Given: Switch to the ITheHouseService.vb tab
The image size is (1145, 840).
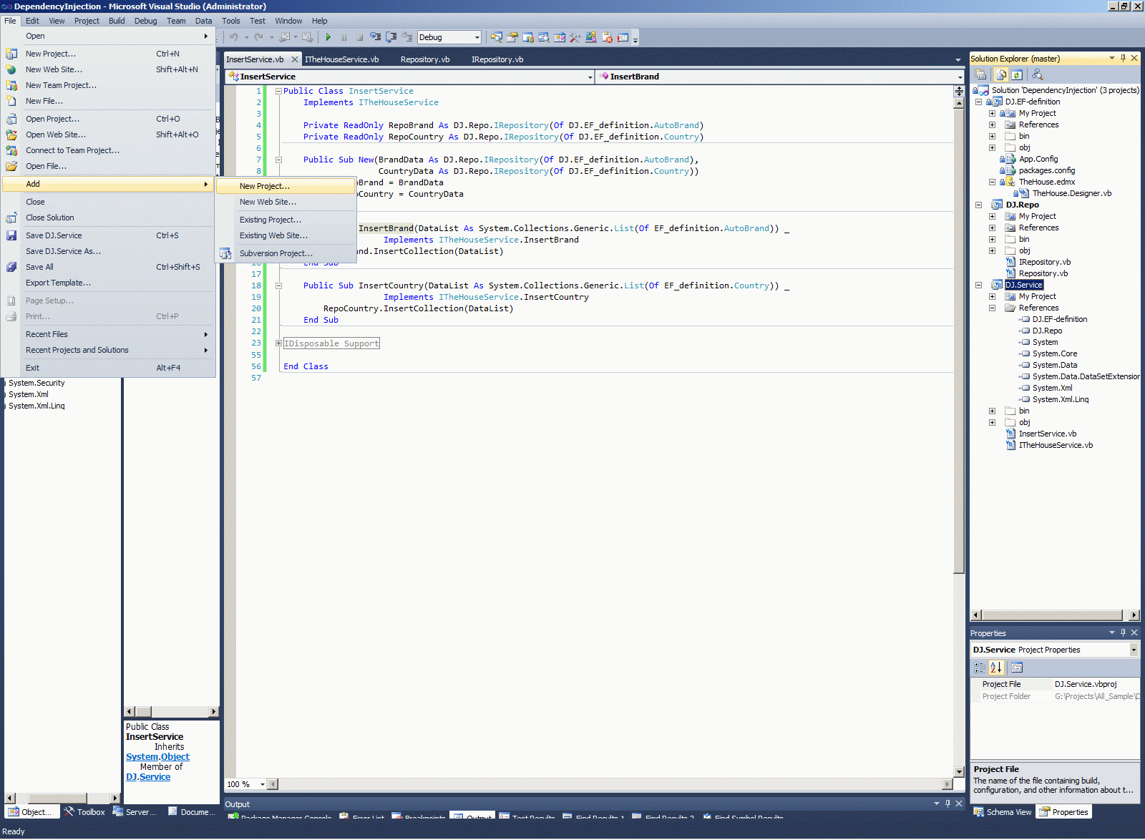Looking at the screenshot, I should tap(341, 59).
